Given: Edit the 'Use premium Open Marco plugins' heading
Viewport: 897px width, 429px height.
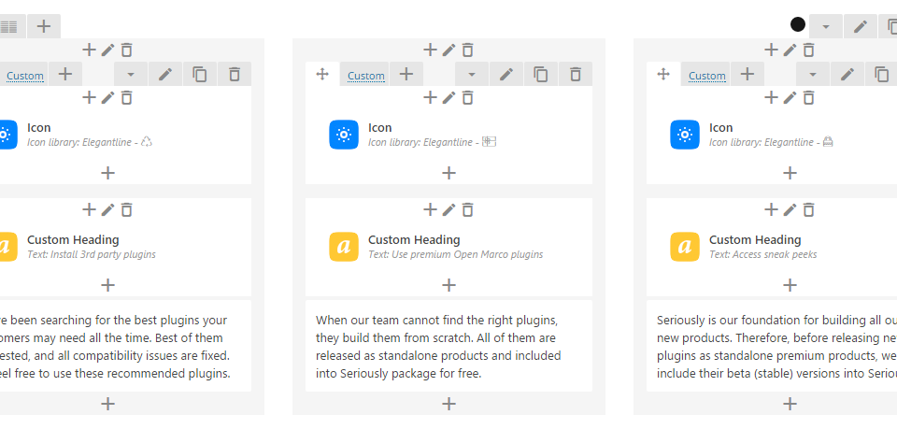Looking at the screenshot, I should 448,210.
